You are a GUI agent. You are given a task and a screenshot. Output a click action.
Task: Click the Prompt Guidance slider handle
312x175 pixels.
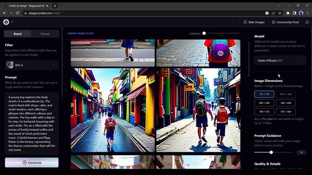point(271,152)
